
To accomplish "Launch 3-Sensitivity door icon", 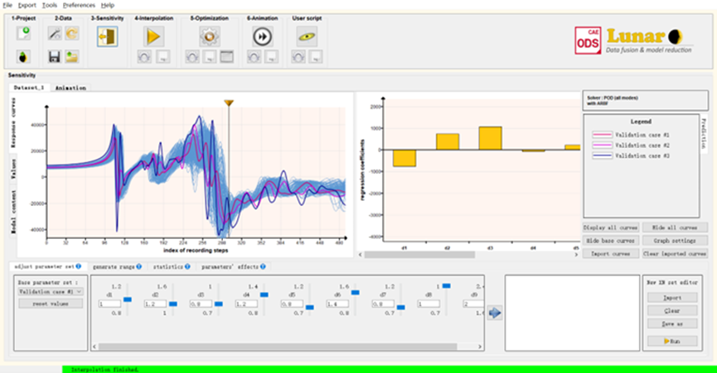I will pyautogui.click(x=108, y=36).
